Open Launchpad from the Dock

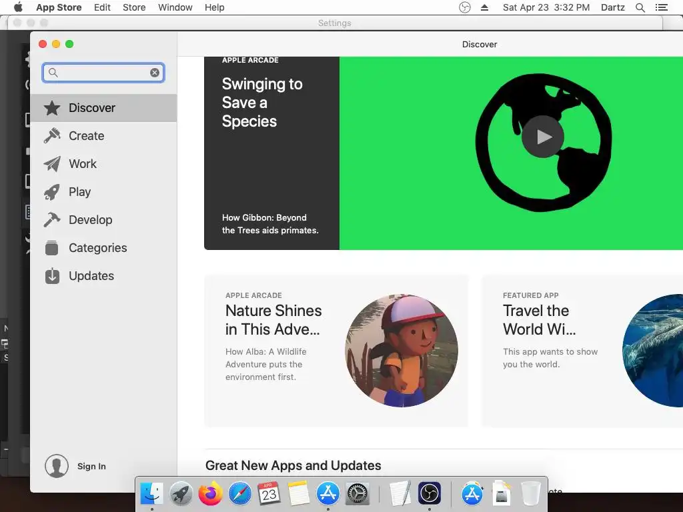pyautogui.click(x=181, y=494)
